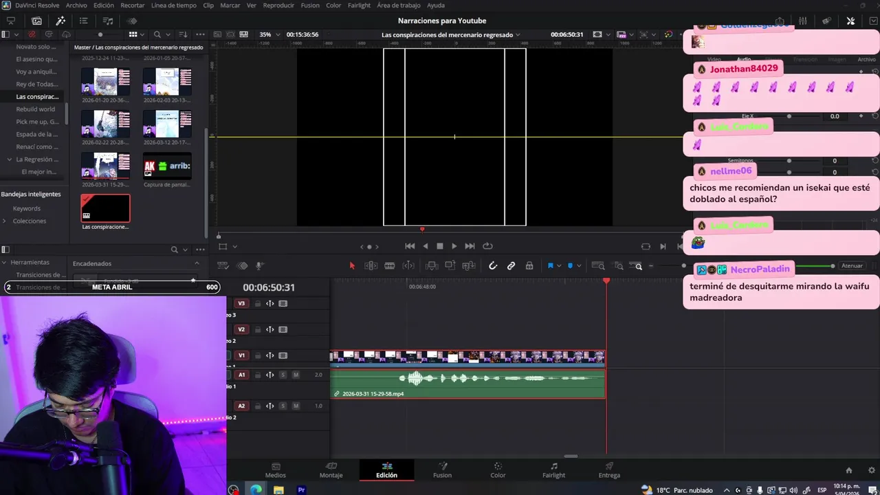Open the timeline view options icon

pyautogui.click(x=223, y=265)
